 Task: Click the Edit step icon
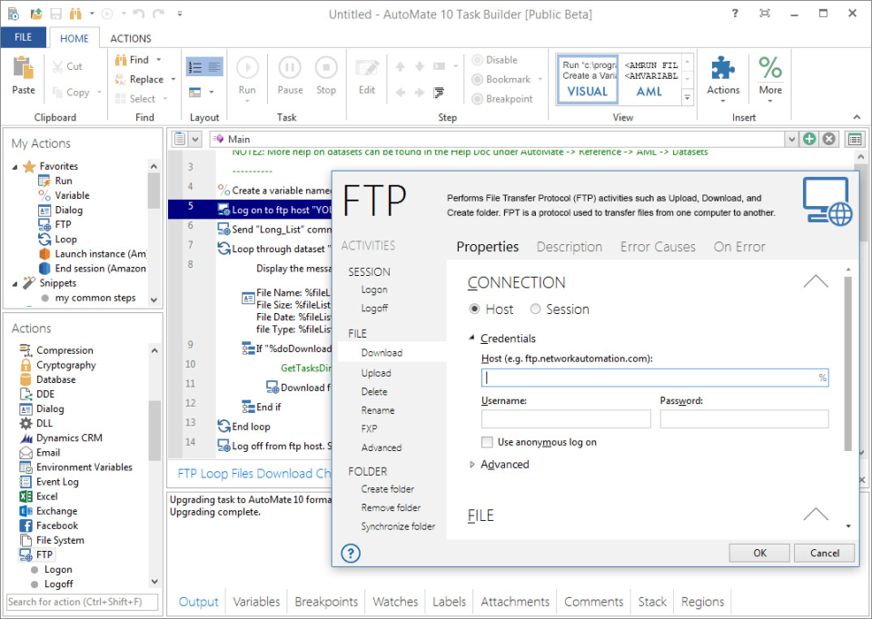[366, 69]
